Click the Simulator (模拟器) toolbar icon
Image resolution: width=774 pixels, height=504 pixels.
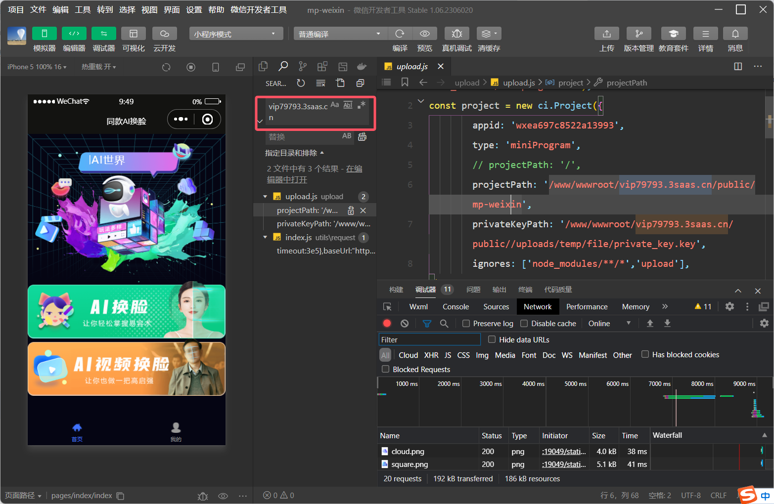[44, 34]
